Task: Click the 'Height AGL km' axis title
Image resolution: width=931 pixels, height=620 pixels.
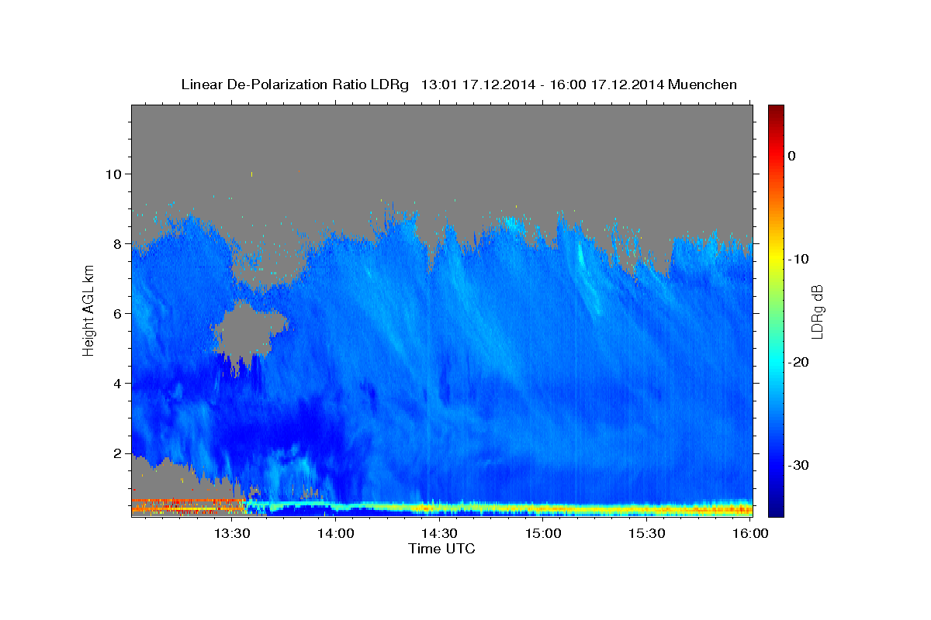Action: [x=88, y=311]
